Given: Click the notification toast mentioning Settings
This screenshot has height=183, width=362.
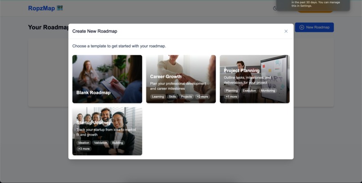Looking at the screenshot, I should pyautogui.click(x=313, y=4).
